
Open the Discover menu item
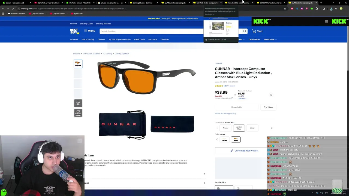(x=101, y=39)
